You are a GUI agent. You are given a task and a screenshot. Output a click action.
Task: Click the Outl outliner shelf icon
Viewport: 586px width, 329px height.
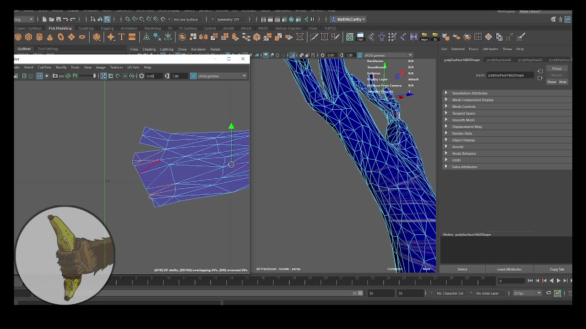[360, 37]
